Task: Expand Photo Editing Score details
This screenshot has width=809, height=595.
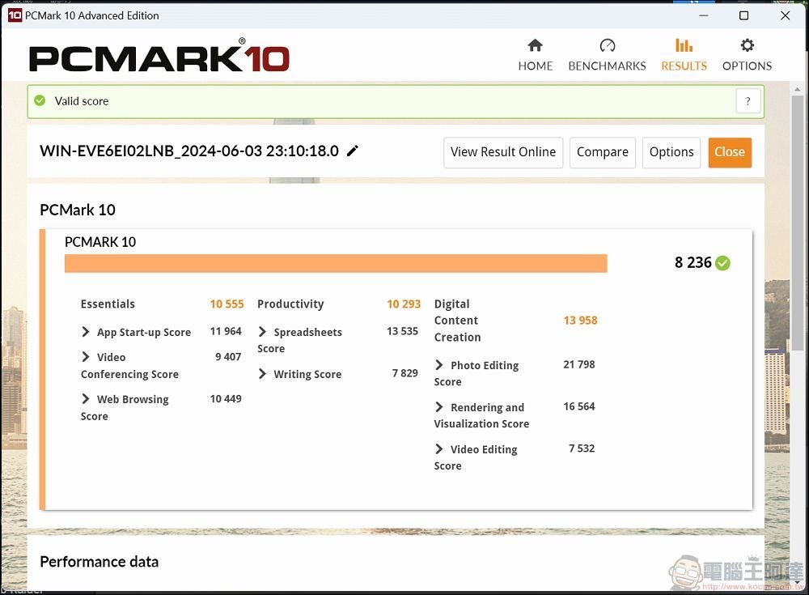Action: [x=438, y=364]
